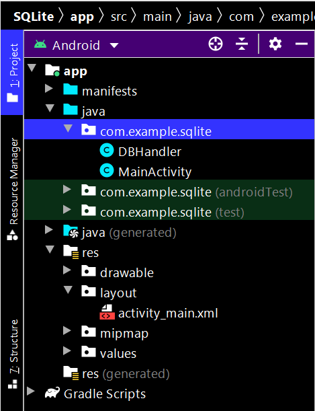This screenshot has height=411, width=315.
Task: Click the locate/select opened file target icon
Action: (216, 44)
